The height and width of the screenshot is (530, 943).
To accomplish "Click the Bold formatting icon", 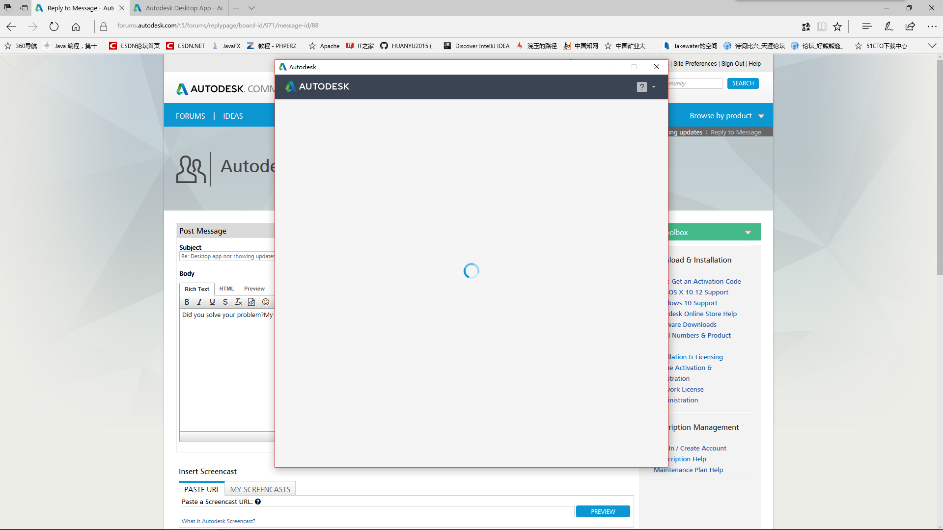I will click(x=187, y=302).
